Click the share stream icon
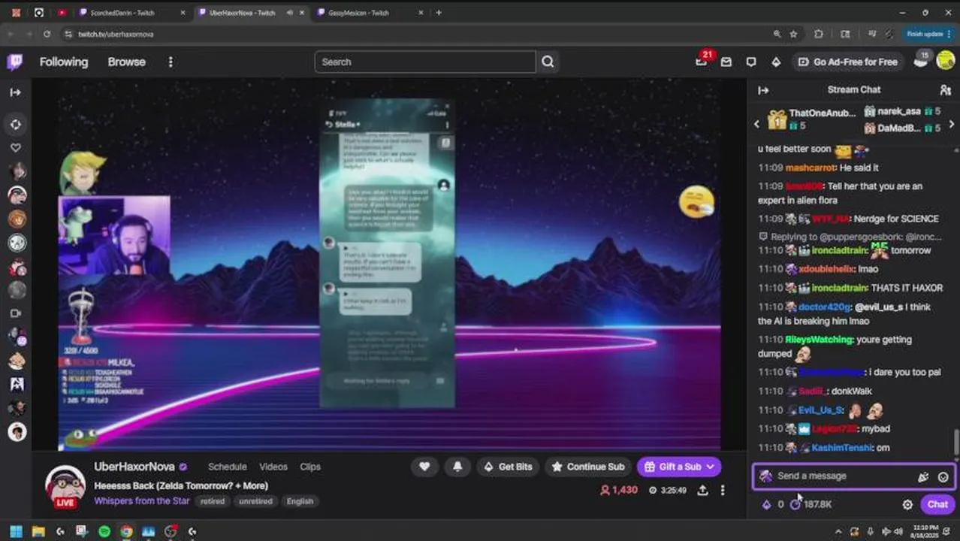 click(702, 490)
